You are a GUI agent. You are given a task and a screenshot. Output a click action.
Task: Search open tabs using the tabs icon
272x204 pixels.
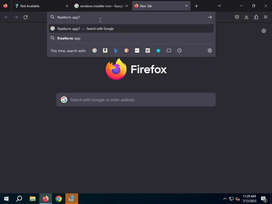click(169, 50)
